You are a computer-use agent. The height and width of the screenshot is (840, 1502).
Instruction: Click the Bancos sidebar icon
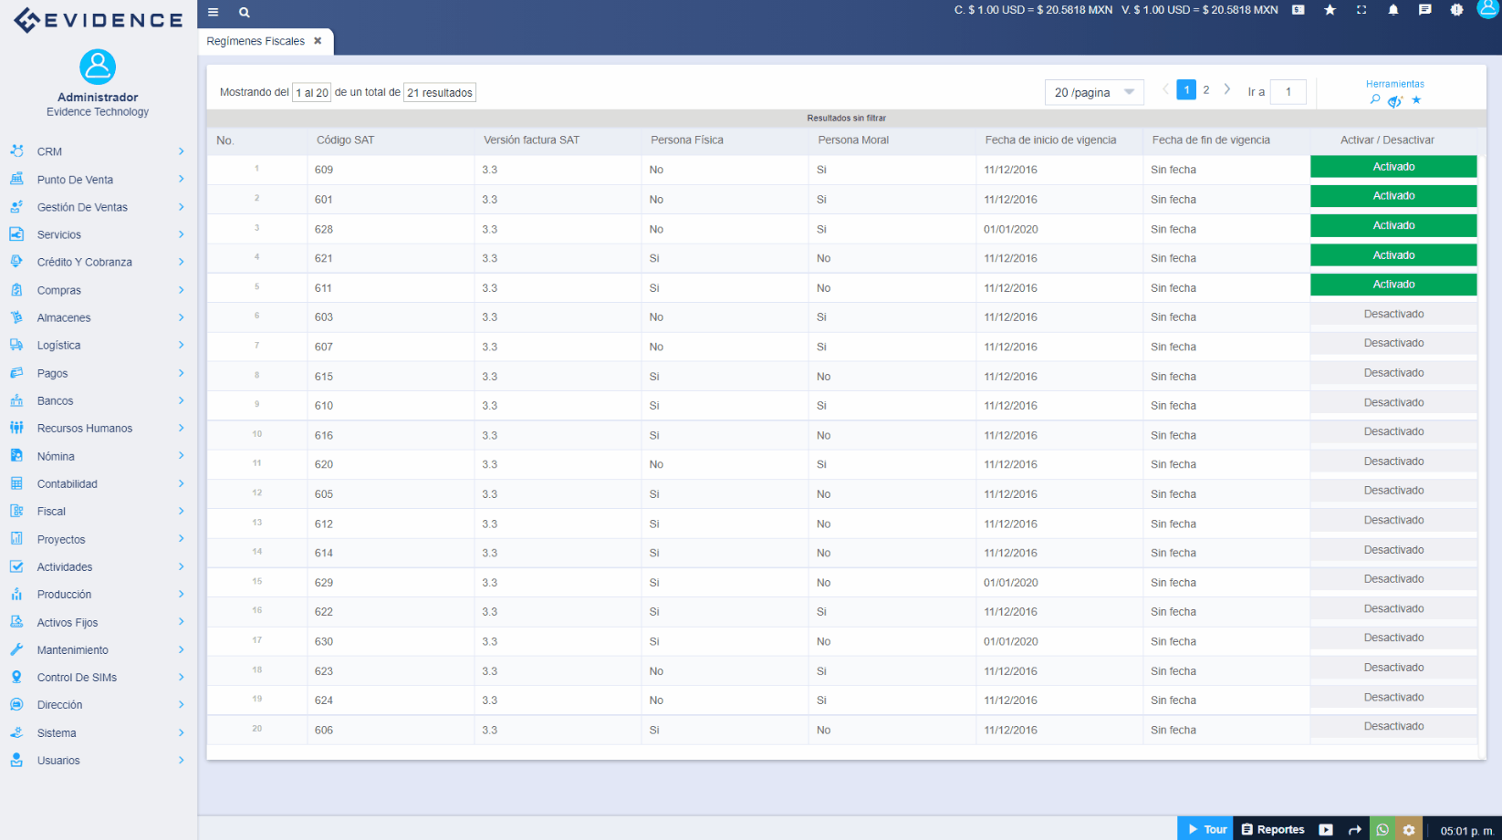pos(16,400)
